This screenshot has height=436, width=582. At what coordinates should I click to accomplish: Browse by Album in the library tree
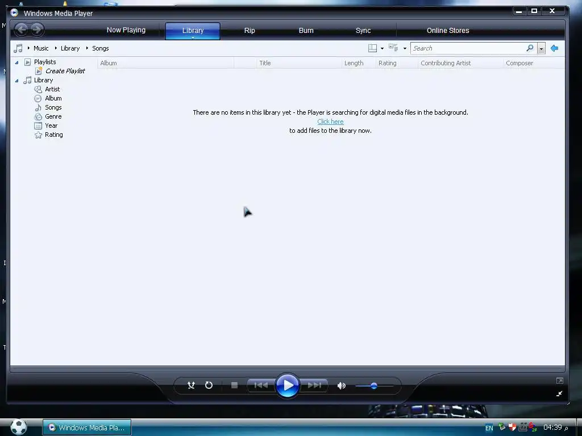[53, 98]
